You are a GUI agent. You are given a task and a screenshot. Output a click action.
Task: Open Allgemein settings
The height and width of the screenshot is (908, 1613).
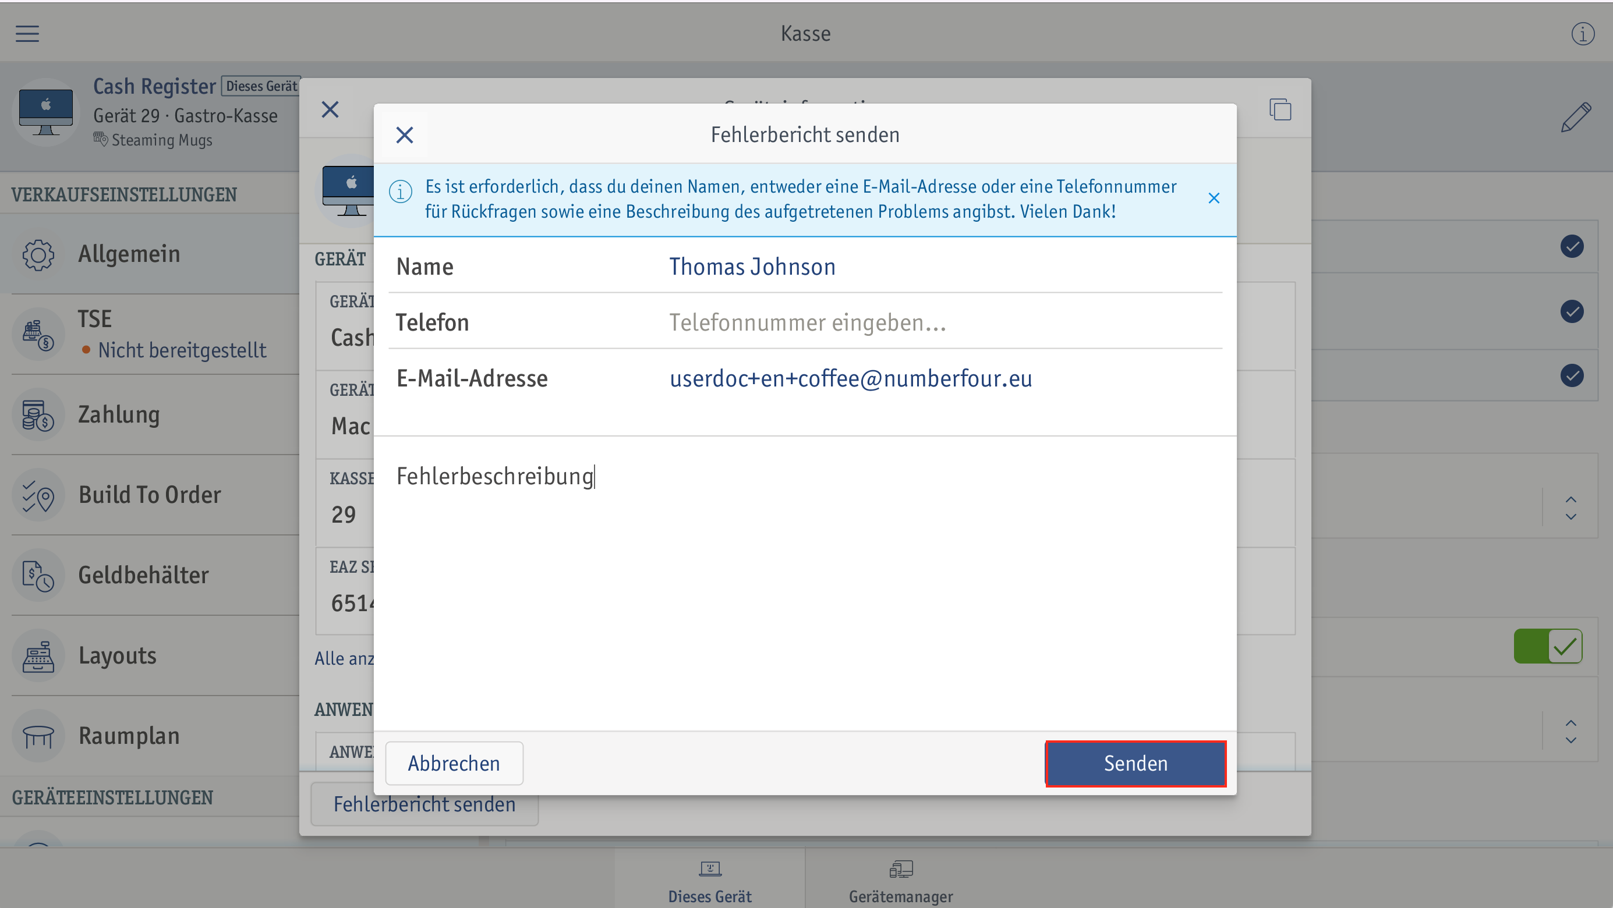[150, 253]
